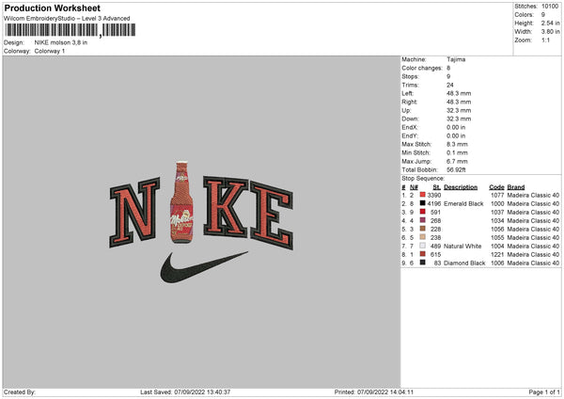Click the stitch count 3390
564x399 pixels.
(x=434, y=195)
